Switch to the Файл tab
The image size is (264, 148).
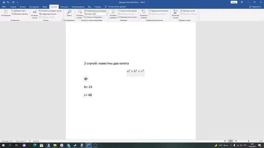(4, 7)
